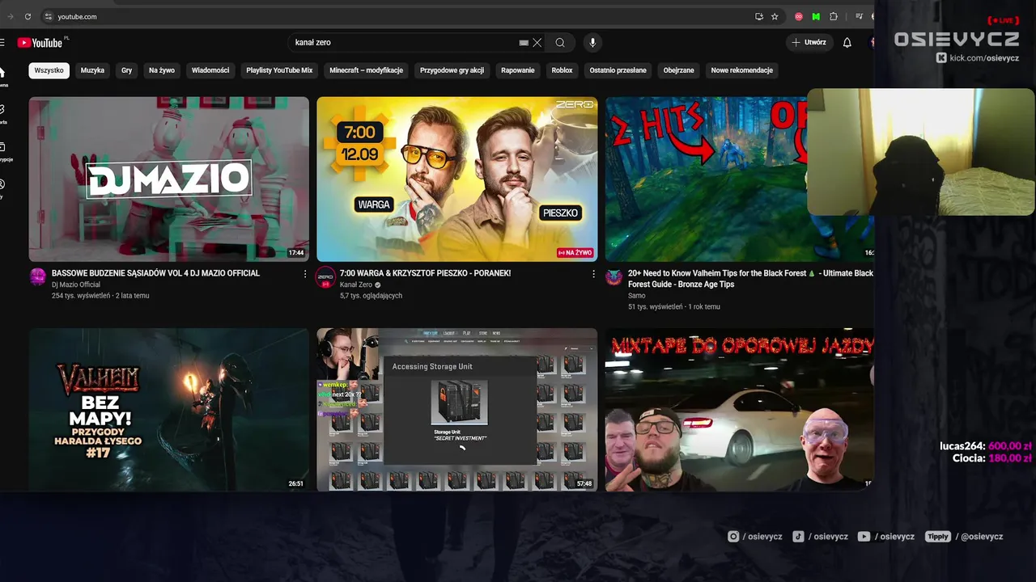Open the BASSOWE BUDZENIE SĄSIADÓW video title
Viewport: 1036px width, 582px height.
tap(155, 273)
